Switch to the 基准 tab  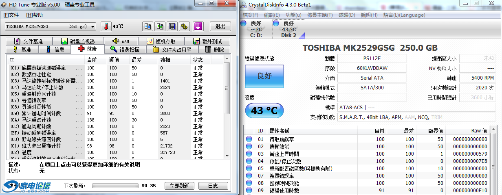point(22,50)
